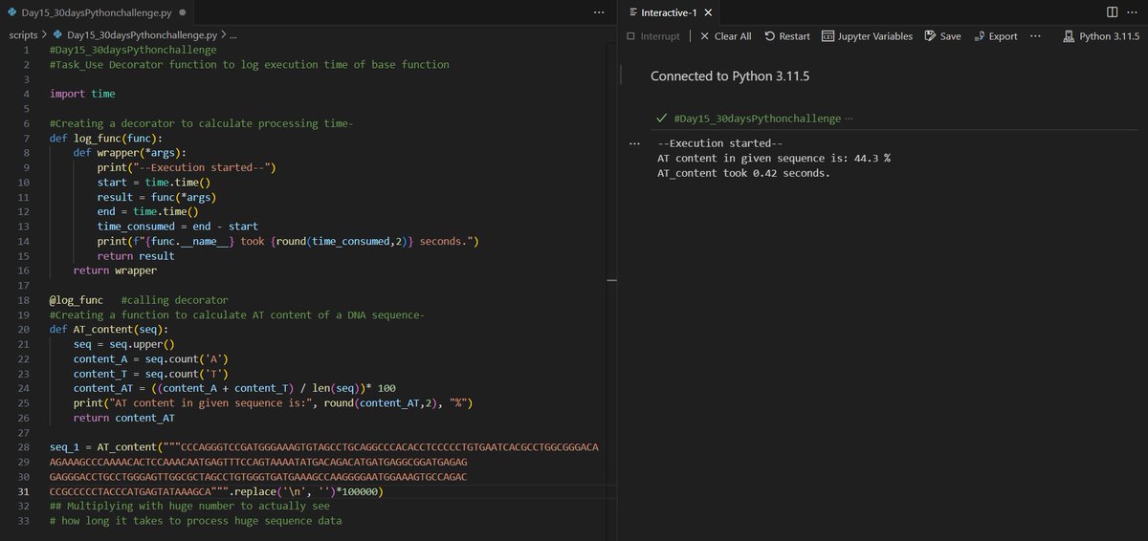Open overflow menu in Interactive toolbar
This screenshot has width=1148, height=541.
(1036, 36)
